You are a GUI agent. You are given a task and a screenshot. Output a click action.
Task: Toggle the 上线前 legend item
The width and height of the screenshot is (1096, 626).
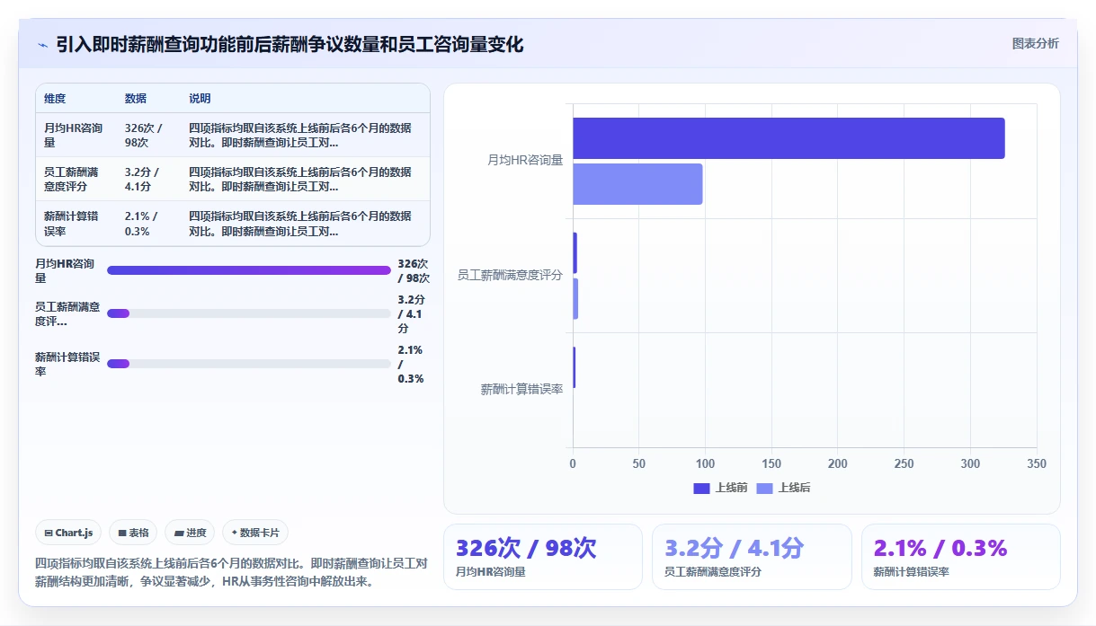click(x=721, y=488)
